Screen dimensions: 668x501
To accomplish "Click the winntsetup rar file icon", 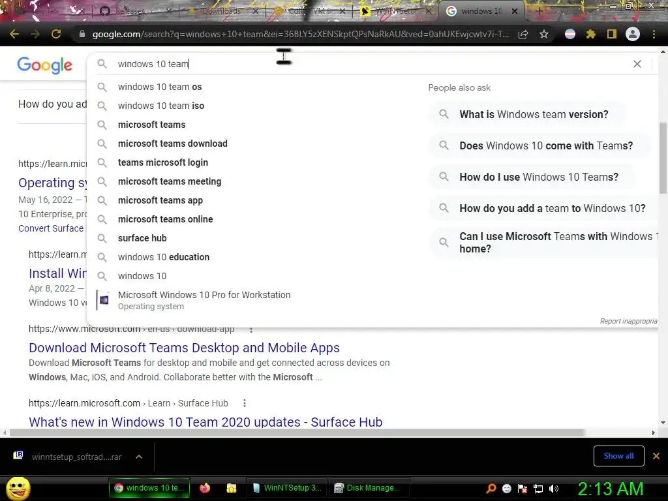I will (18, 456).
